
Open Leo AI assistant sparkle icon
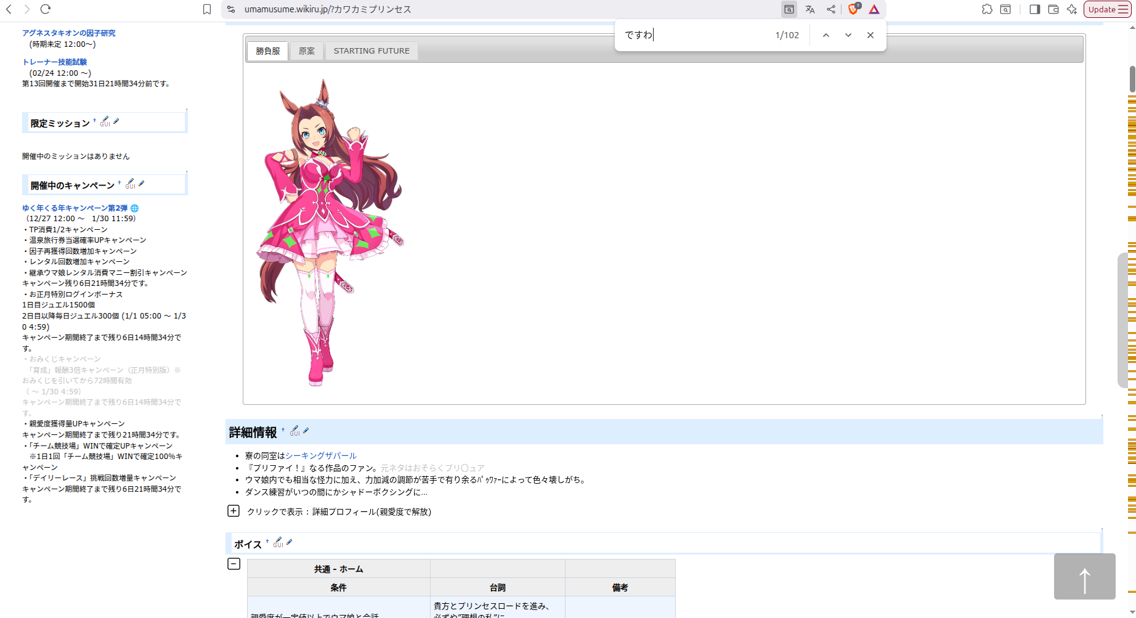[x=1072, y=9]
